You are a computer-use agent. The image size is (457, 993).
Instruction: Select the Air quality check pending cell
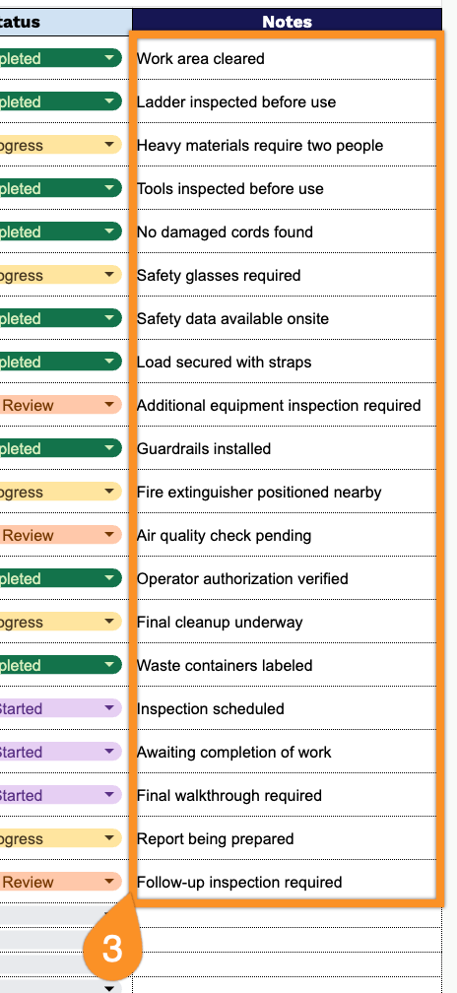tap(285, 535)
